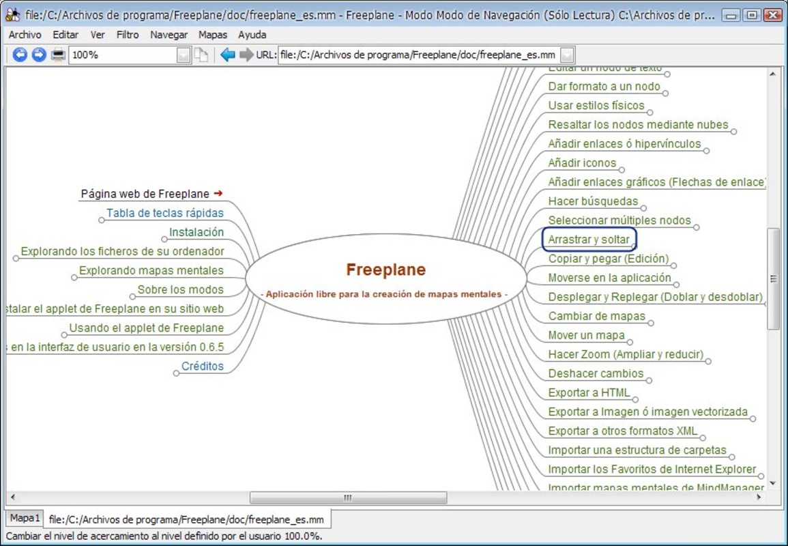The image size is (788, 546).
Task: Open the Filtro menu
Action: coord(128,35)
